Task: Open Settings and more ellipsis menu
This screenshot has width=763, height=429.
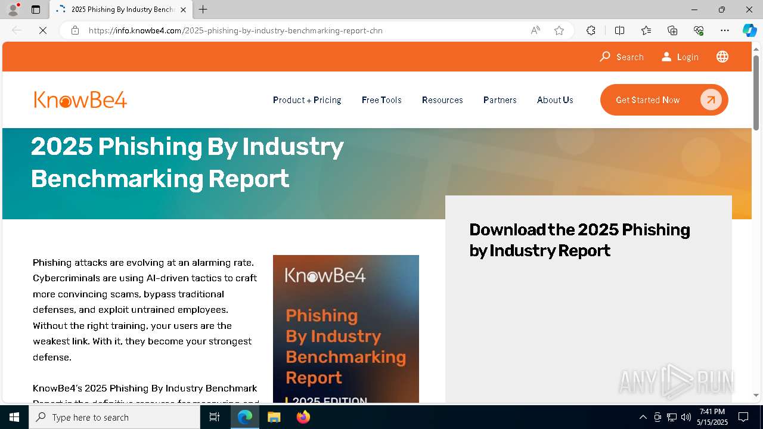Action: pos(725,30)
